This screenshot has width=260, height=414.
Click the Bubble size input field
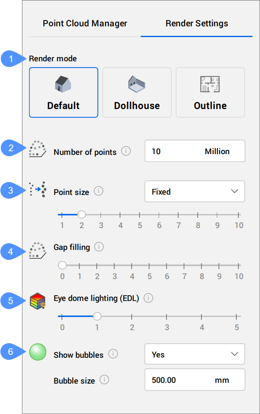click(194, 380)
